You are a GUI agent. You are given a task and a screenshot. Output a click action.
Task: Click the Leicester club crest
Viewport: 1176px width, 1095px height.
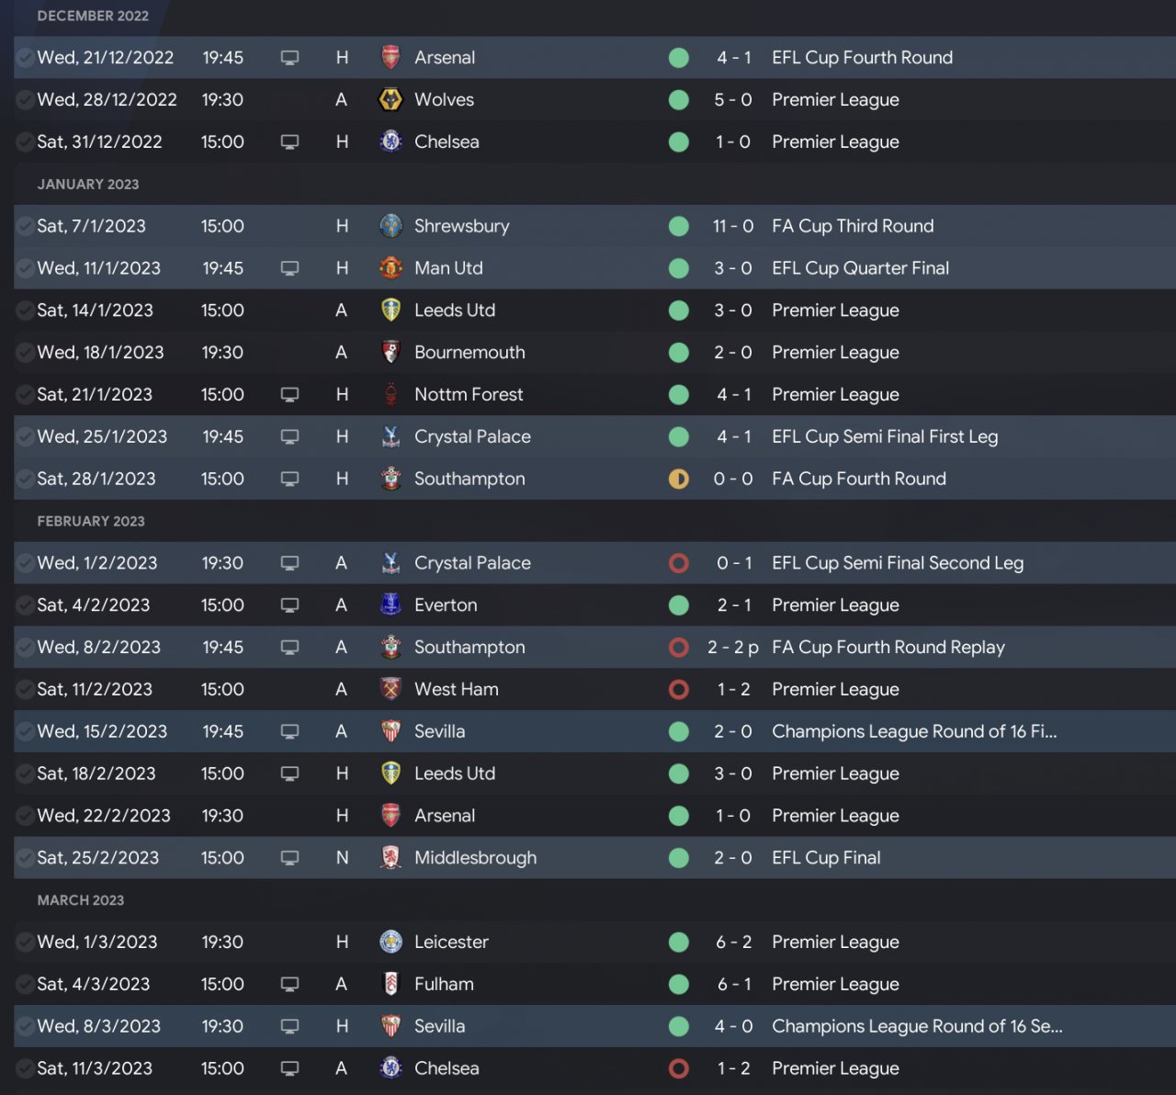tap(390, 942)
